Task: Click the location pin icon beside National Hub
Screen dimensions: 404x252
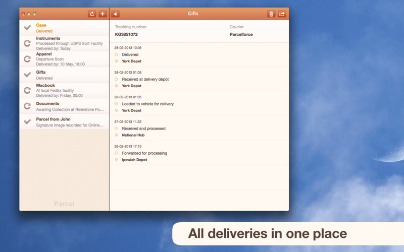Action: pos(116,135)
